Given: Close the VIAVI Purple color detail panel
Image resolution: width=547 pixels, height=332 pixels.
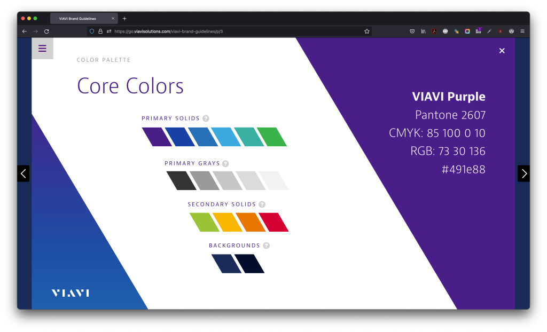Looking at the screenshot, I should coord(502,51).
